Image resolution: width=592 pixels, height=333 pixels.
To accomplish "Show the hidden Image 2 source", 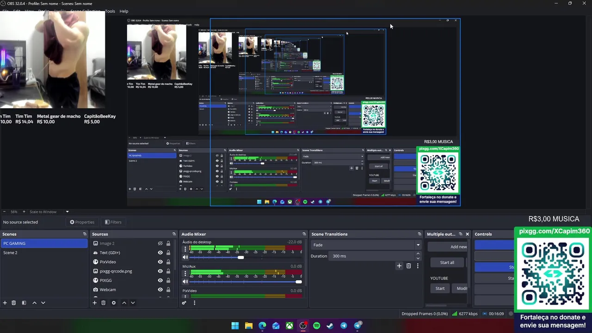I will coord(160,243).
